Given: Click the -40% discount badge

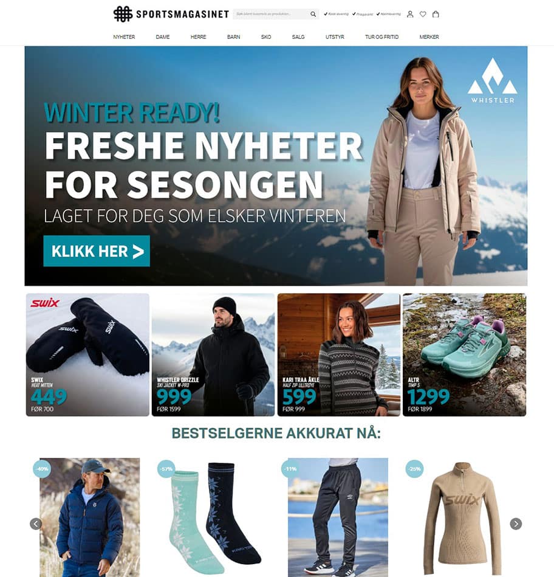Looking at the screenshot, I should coord(42,469).
